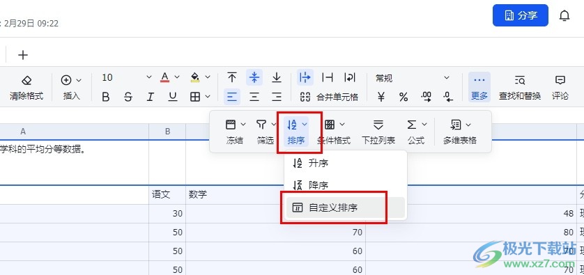
Task: Open the notifications bell
Action: pos(564,15)
